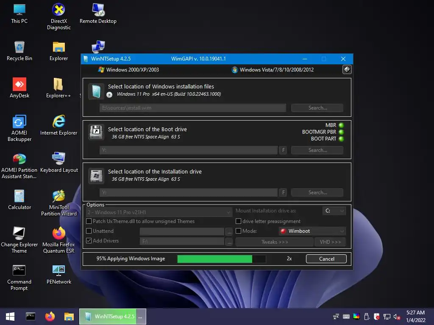
Task: Click the BOOT PART green status light
Action: 341,139
